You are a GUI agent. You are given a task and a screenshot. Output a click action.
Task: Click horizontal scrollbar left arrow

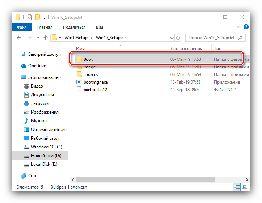[x=73, y=179]
